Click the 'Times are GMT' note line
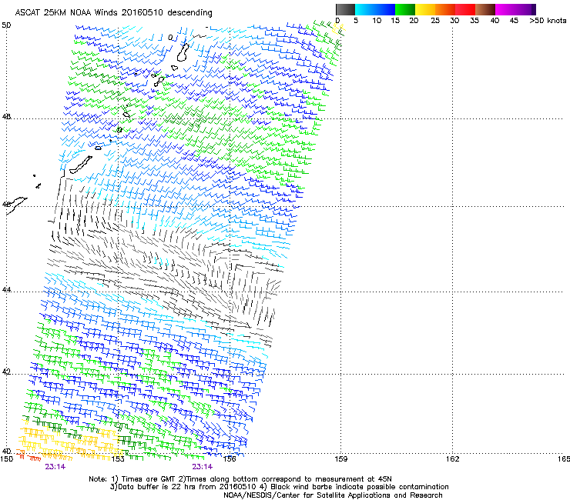Image resolution: width=570 pixels, height=500 pixels. (x=240, y=479)
